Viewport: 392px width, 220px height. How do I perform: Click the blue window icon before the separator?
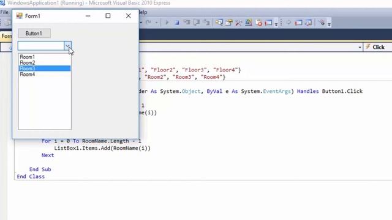pos(309,23)
